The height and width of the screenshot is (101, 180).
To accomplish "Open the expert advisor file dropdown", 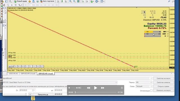I will click(x=151, y=79).
